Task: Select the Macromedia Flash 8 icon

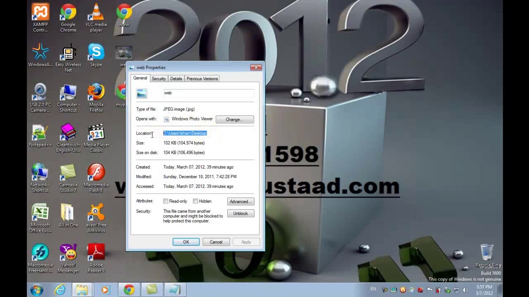Action: [96, 178]
